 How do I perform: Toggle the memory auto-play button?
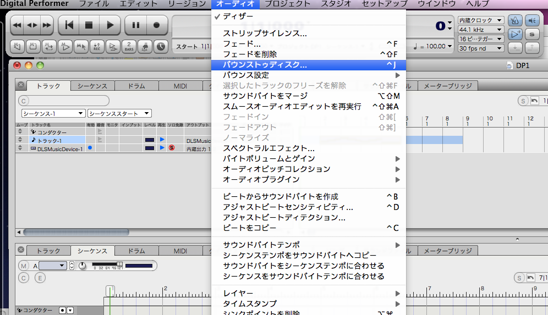[65, 46]
